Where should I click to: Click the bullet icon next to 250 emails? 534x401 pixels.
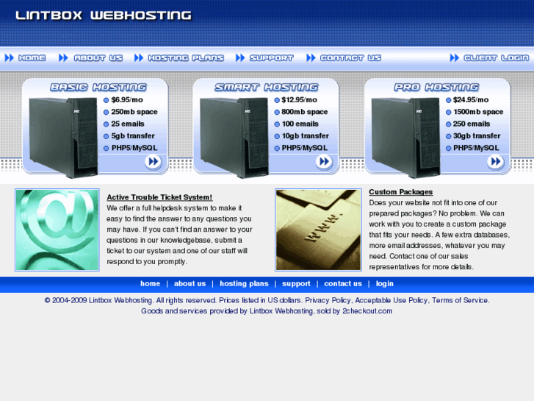(449, 124)
